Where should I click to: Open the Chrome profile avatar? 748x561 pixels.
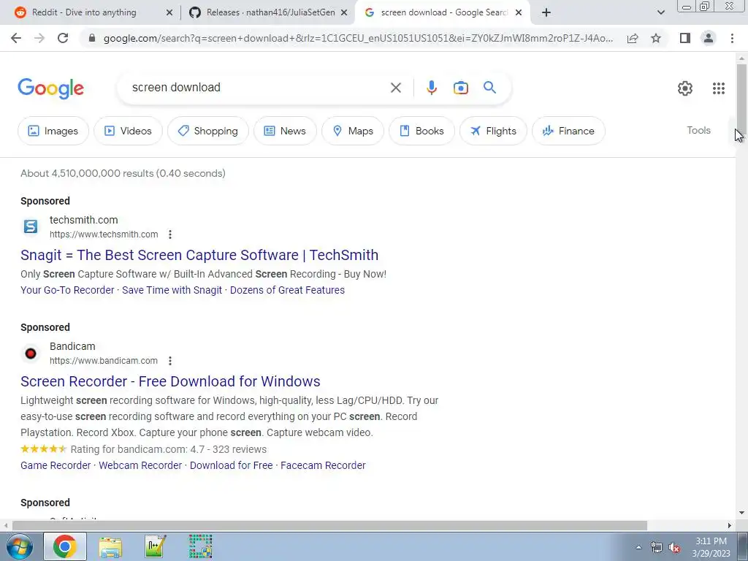click(709, 38)
